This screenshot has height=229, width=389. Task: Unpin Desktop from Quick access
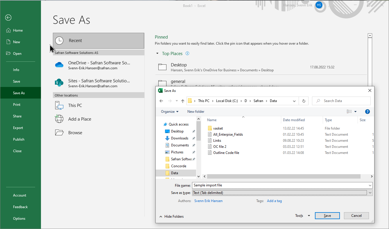click(x=194, y=131)
